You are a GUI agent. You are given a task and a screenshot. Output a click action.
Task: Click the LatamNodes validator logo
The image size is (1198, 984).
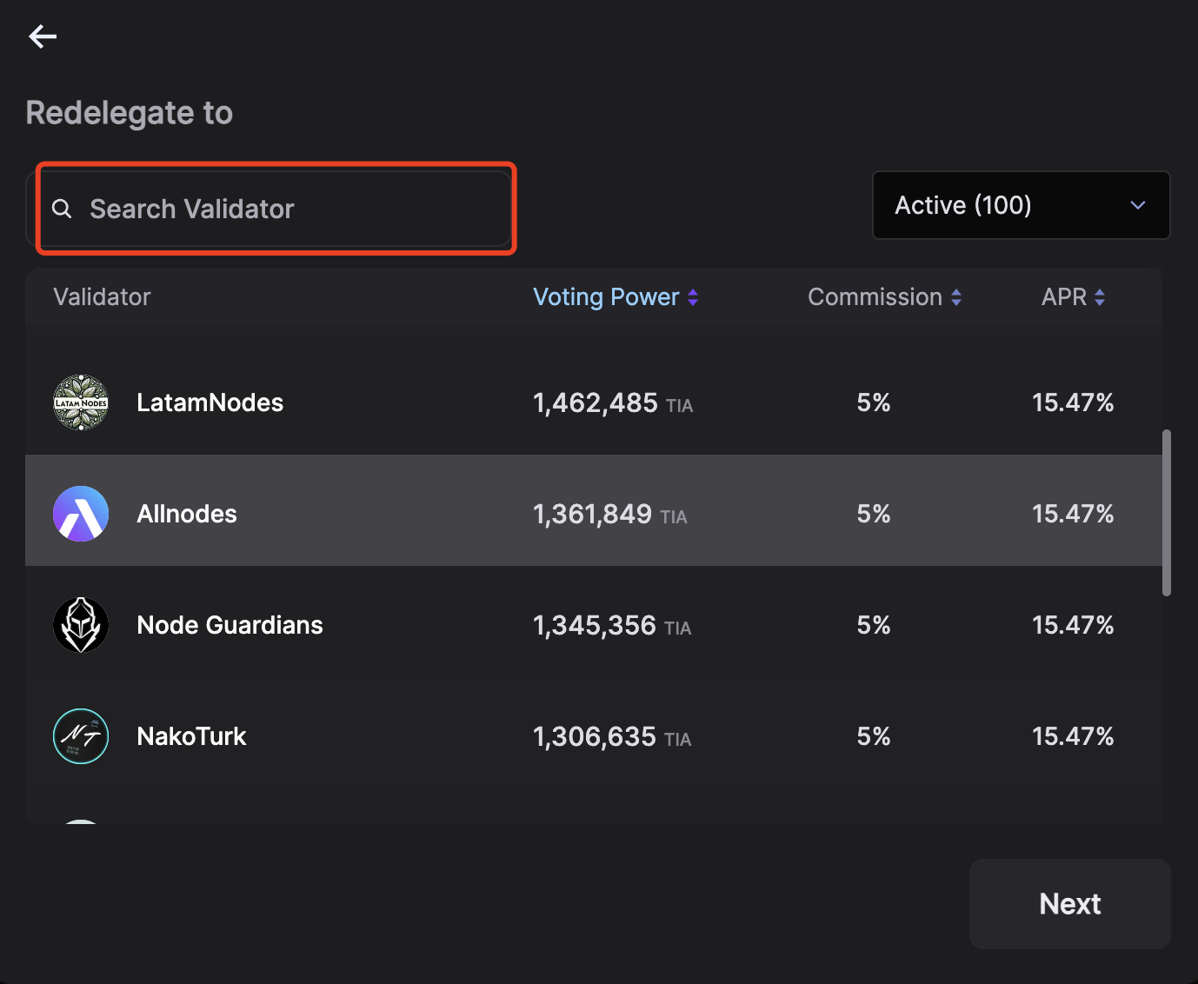[x=81, y=402]
